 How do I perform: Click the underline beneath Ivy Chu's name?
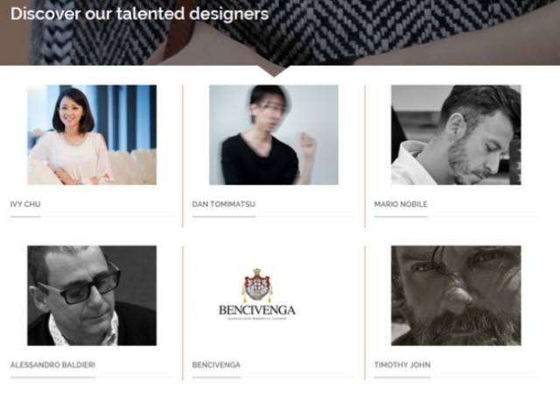(x=25, y=216)
